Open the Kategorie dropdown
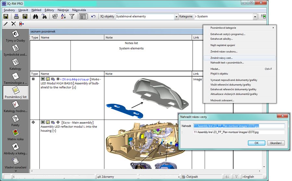 tap(255, 17)
